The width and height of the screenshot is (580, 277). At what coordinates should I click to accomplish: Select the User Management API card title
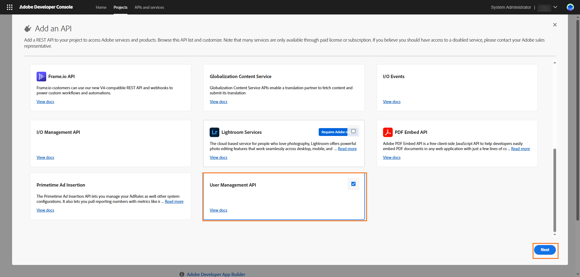click(x=233, y=185)
